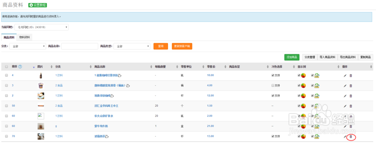
Task: Sort by 商品标签 column arrows
Action: [x=268, y=67]
